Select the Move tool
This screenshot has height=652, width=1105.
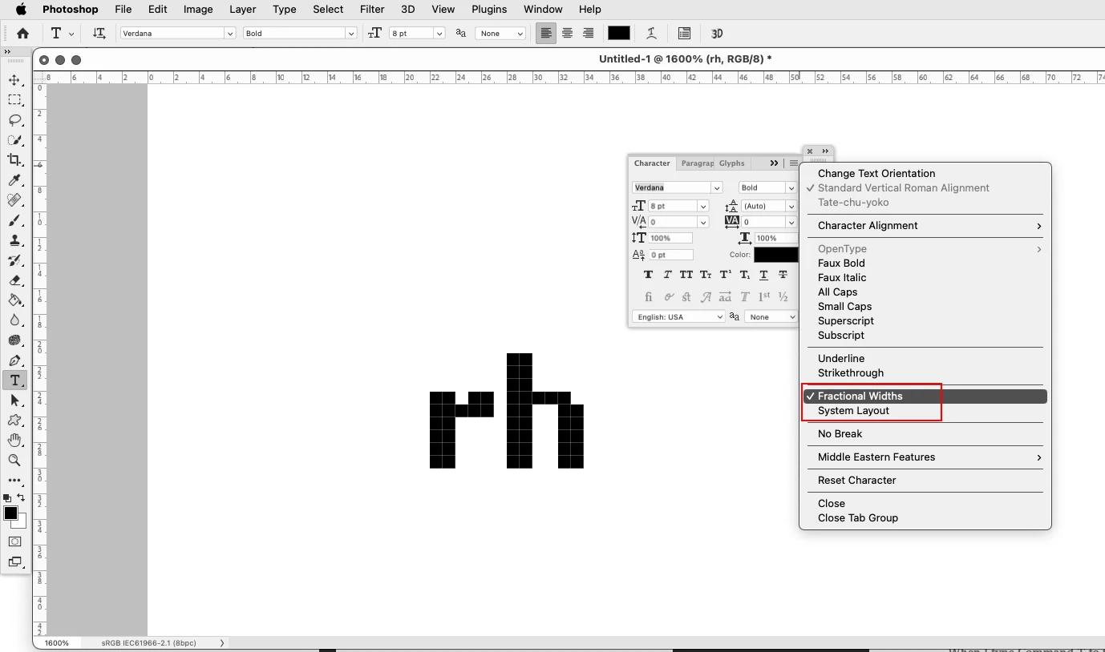14,80
